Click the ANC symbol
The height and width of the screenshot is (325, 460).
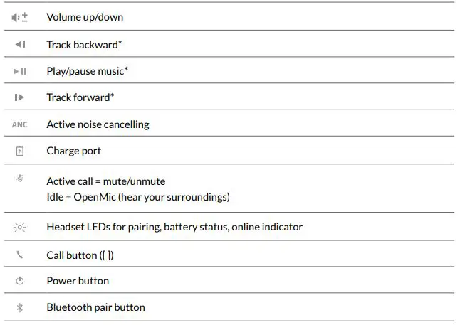(20, 124)
